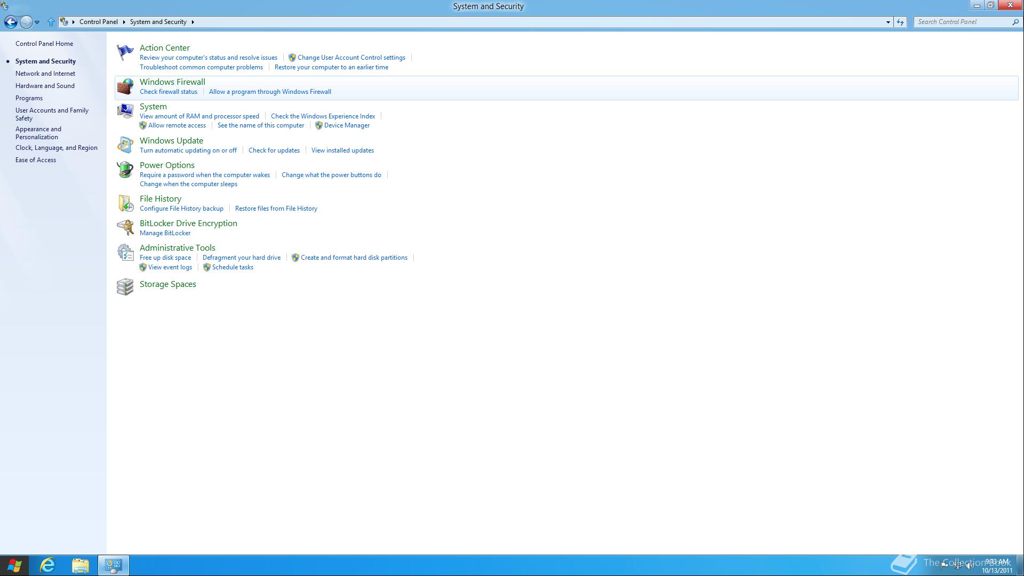Click Allow remote access
This screenshot has width=1024, height=576.
coord(177,125)
